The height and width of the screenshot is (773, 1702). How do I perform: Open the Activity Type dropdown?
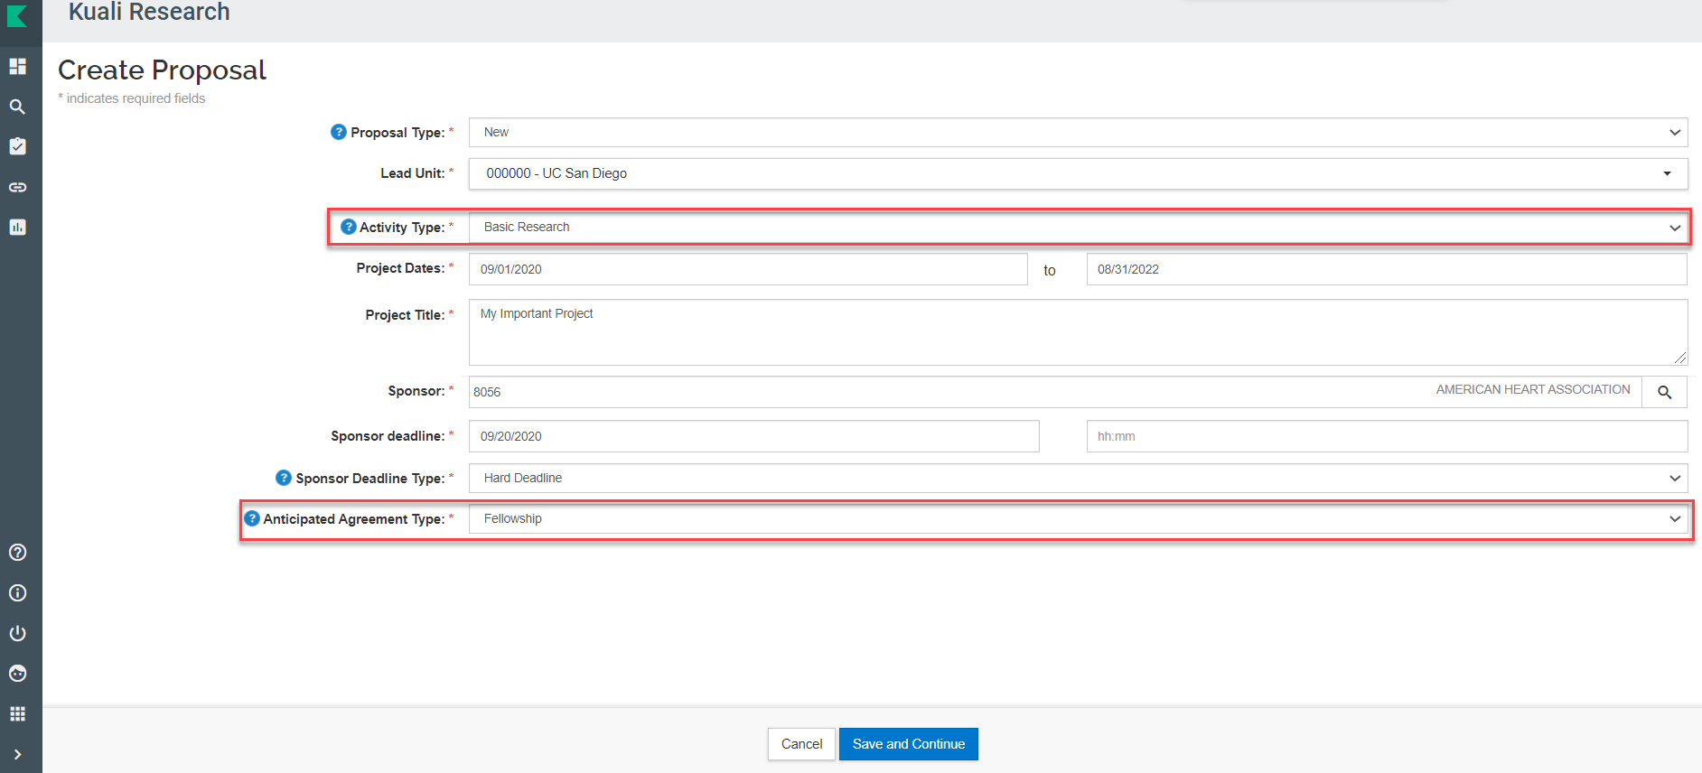(x=1078, y=227)
